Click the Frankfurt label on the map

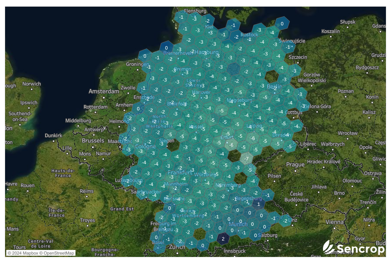(180, 172)
